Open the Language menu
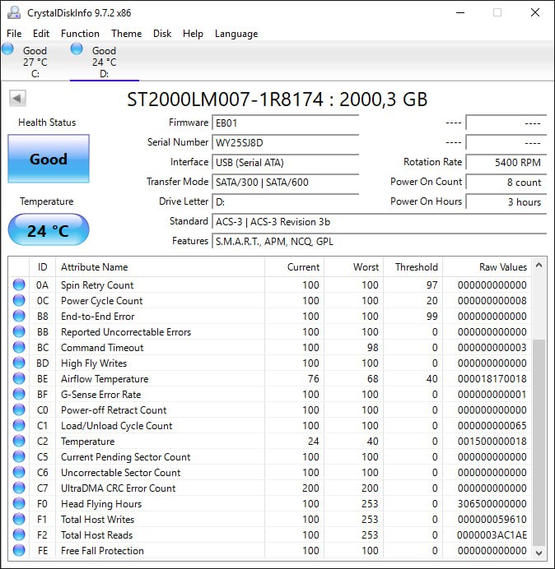Image resolution: width=555 pixels, height=569 pixels. pos(236,34)
